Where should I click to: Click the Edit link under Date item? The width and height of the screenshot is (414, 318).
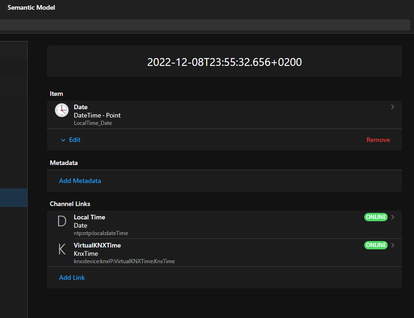click(75, 140)
